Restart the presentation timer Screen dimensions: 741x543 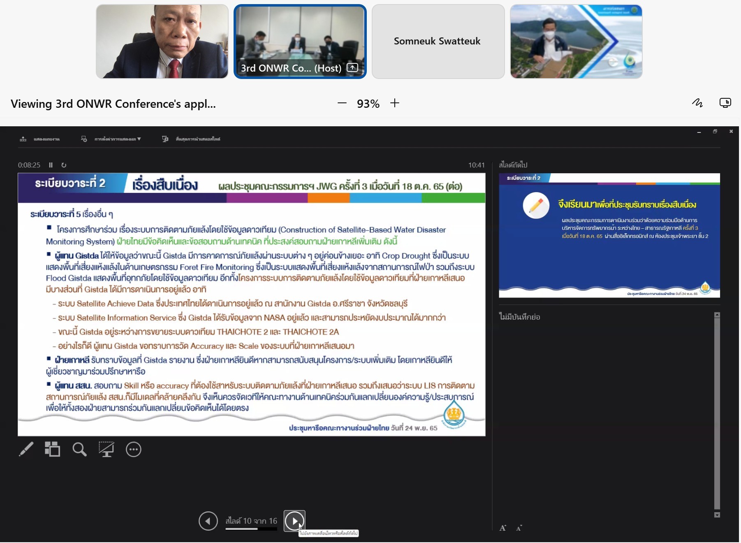(64, 165)
